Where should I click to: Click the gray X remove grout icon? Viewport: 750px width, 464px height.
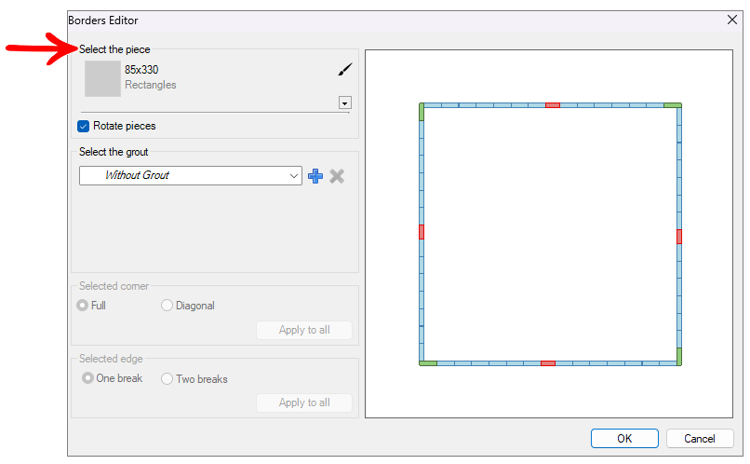tap(337, 175)
